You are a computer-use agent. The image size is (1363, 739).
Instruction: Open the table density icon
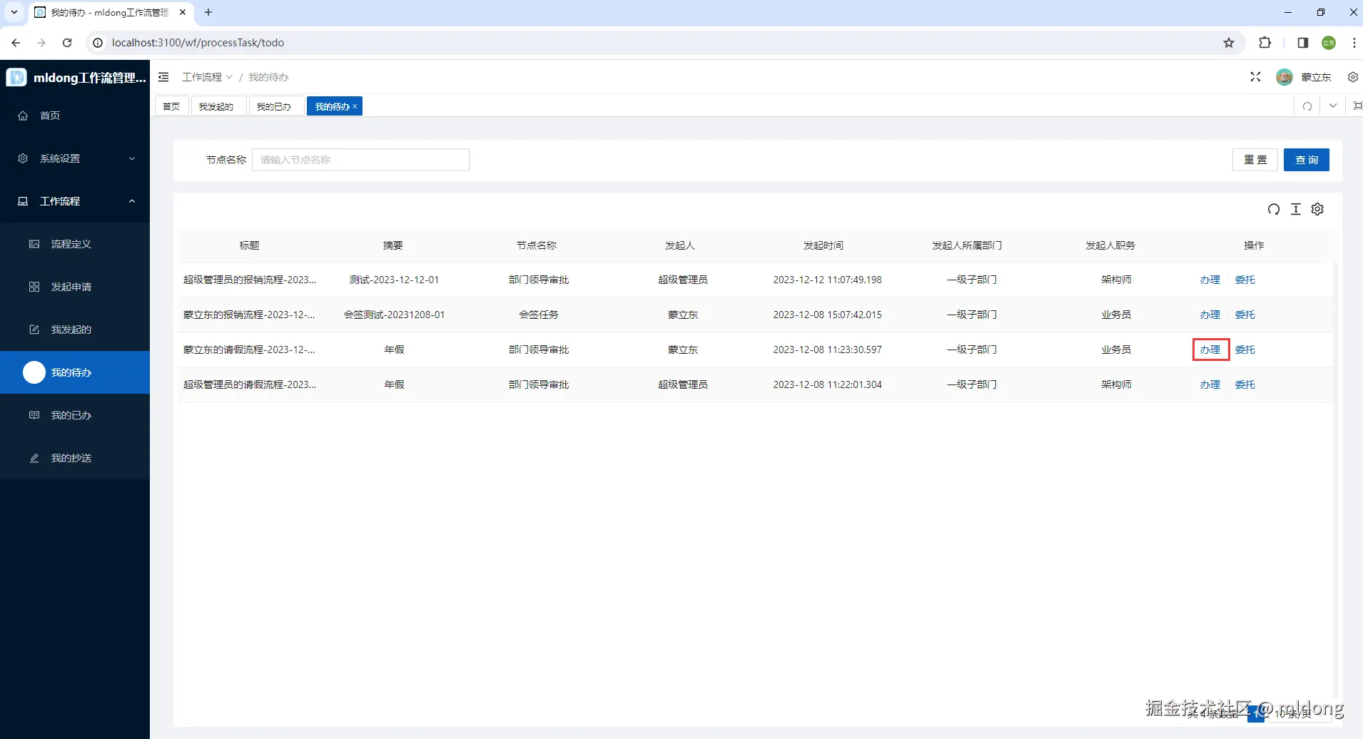click(x=1296, y=209)
